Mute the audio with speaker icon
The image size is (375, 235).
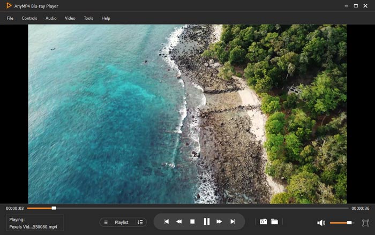click(320, 223)
